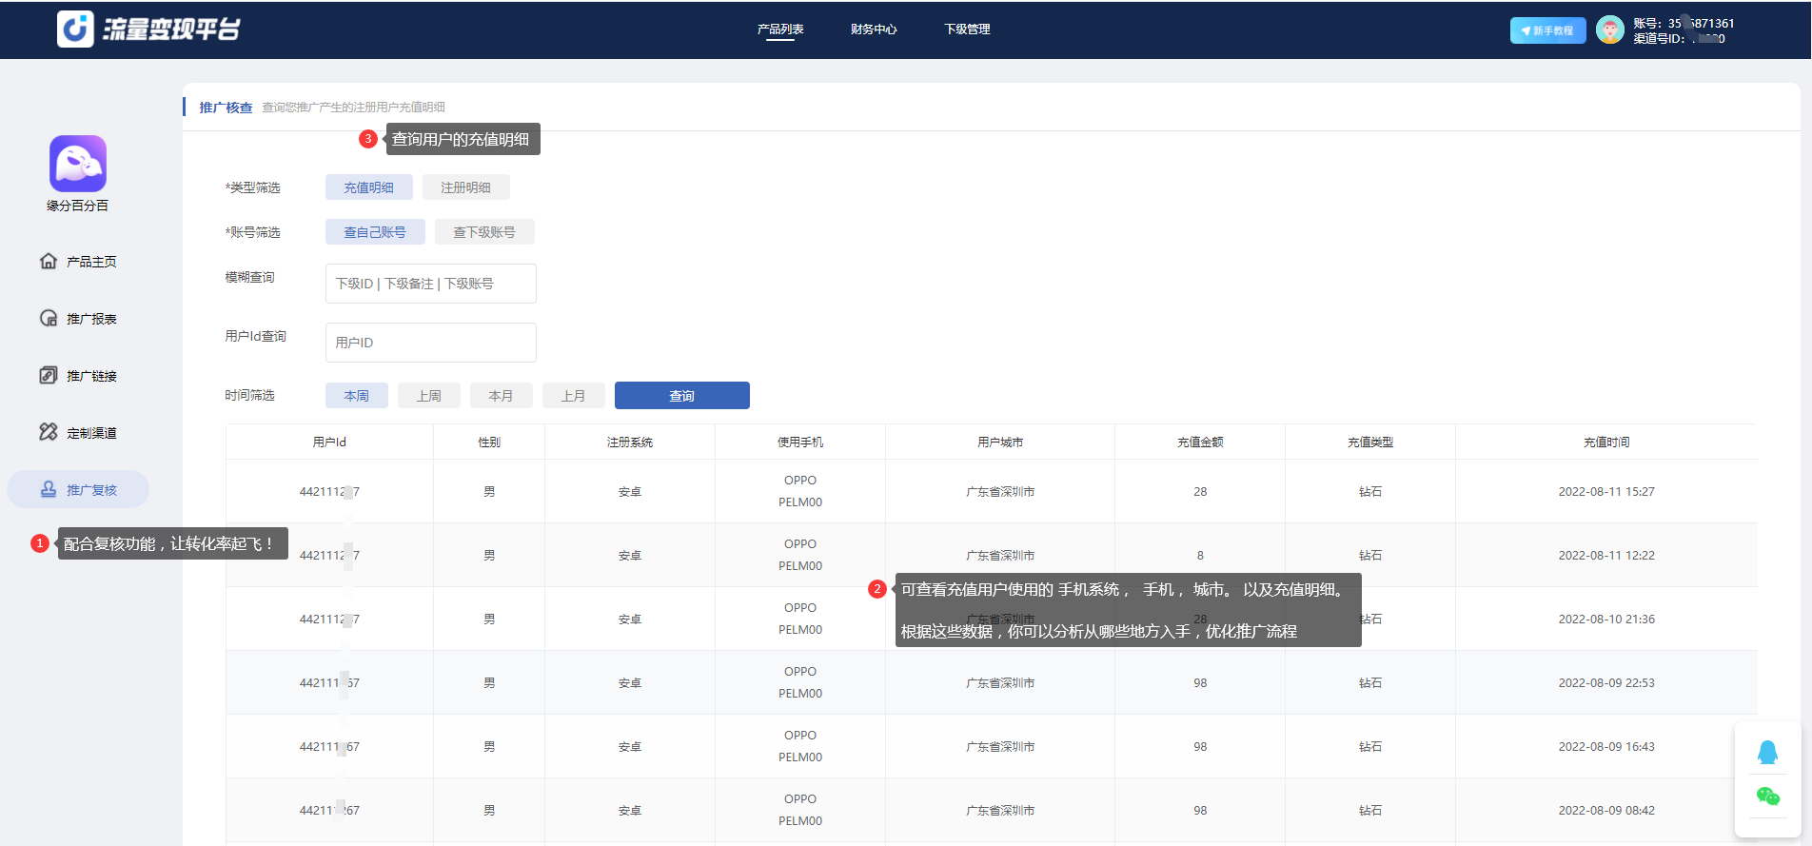The image size is (1812, 846).
Task: Click 广东省深圳市 in 22:53 row
Action: point(1000,683)
